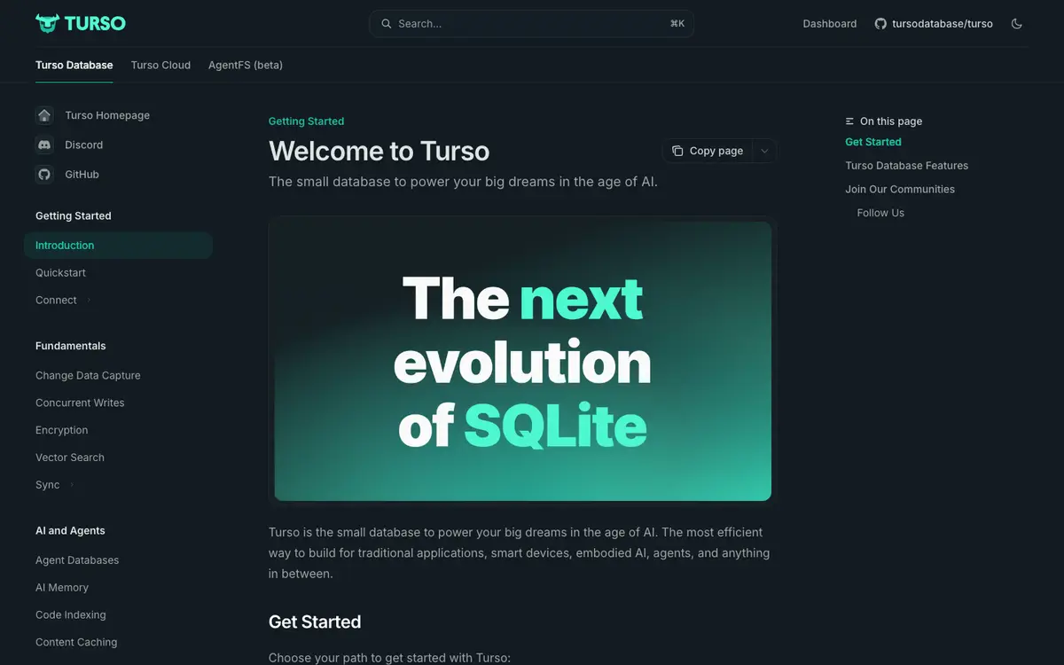Click the Fundamentals sidebar section header
The height and width of the screenshot is (665, 1064).
[x=71, y=347]
